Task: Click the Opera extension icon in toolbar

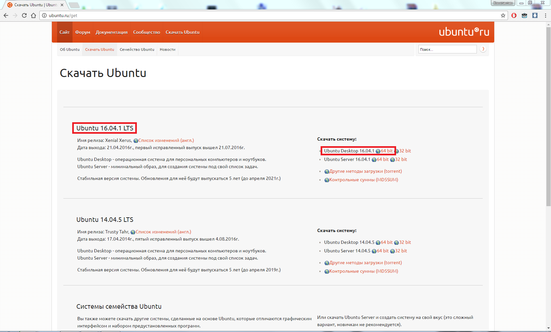Action: point(514,15)
